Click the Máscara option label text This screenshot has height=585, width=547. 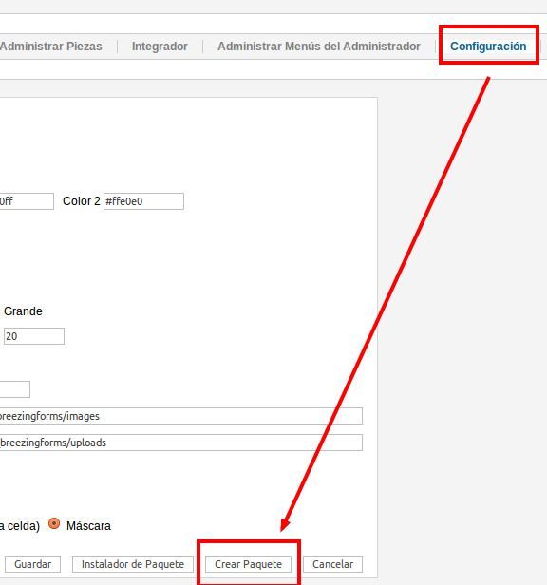pyautogui.click(x=88, y=526)
